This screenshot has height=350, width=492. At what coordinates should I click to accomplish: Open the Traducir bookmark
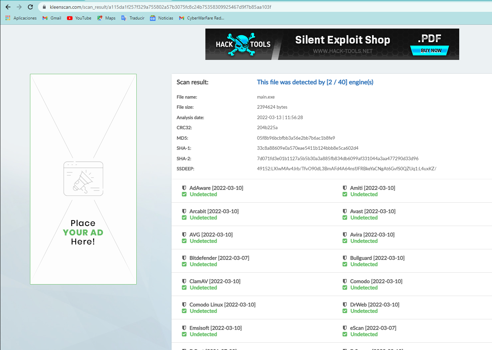[133, 18]
